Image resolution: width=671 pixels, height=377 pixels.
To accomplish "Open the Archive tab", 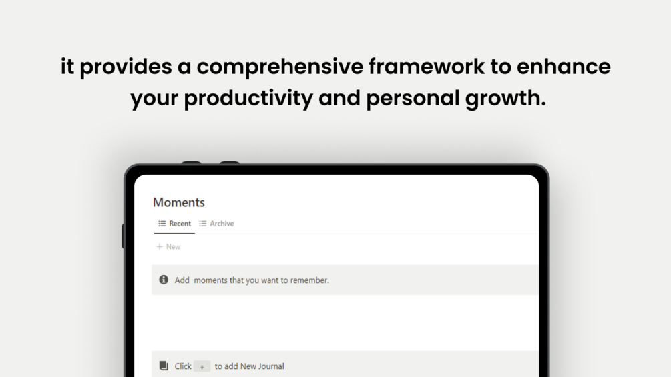I will tap(222, 224).
